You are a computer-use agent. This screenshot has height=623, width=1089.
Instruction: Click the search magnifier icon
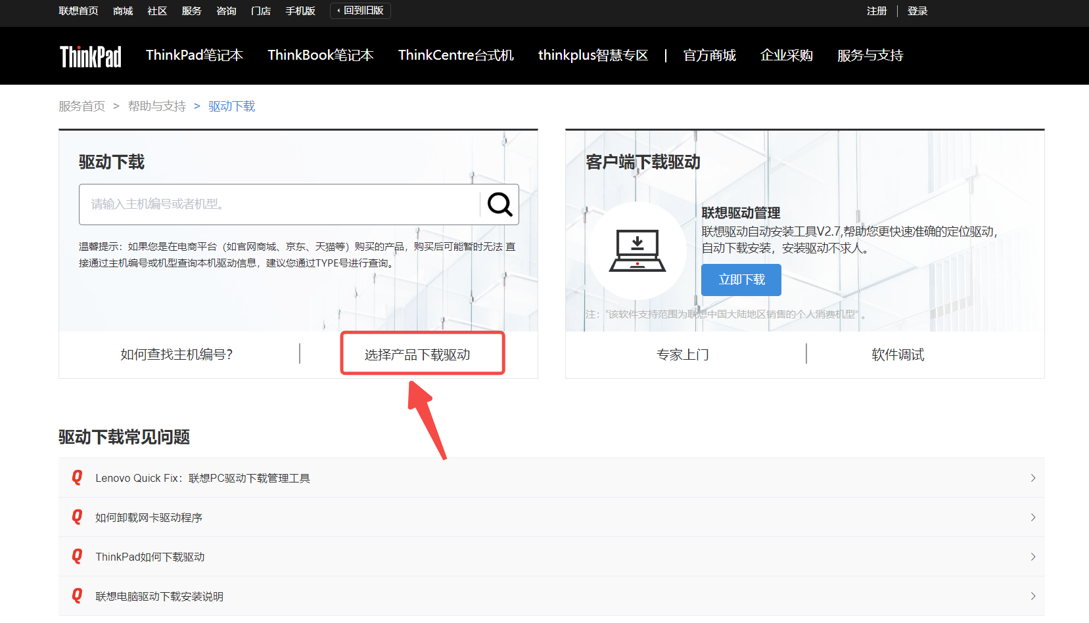pyautogui.click(x=499, y=205)
